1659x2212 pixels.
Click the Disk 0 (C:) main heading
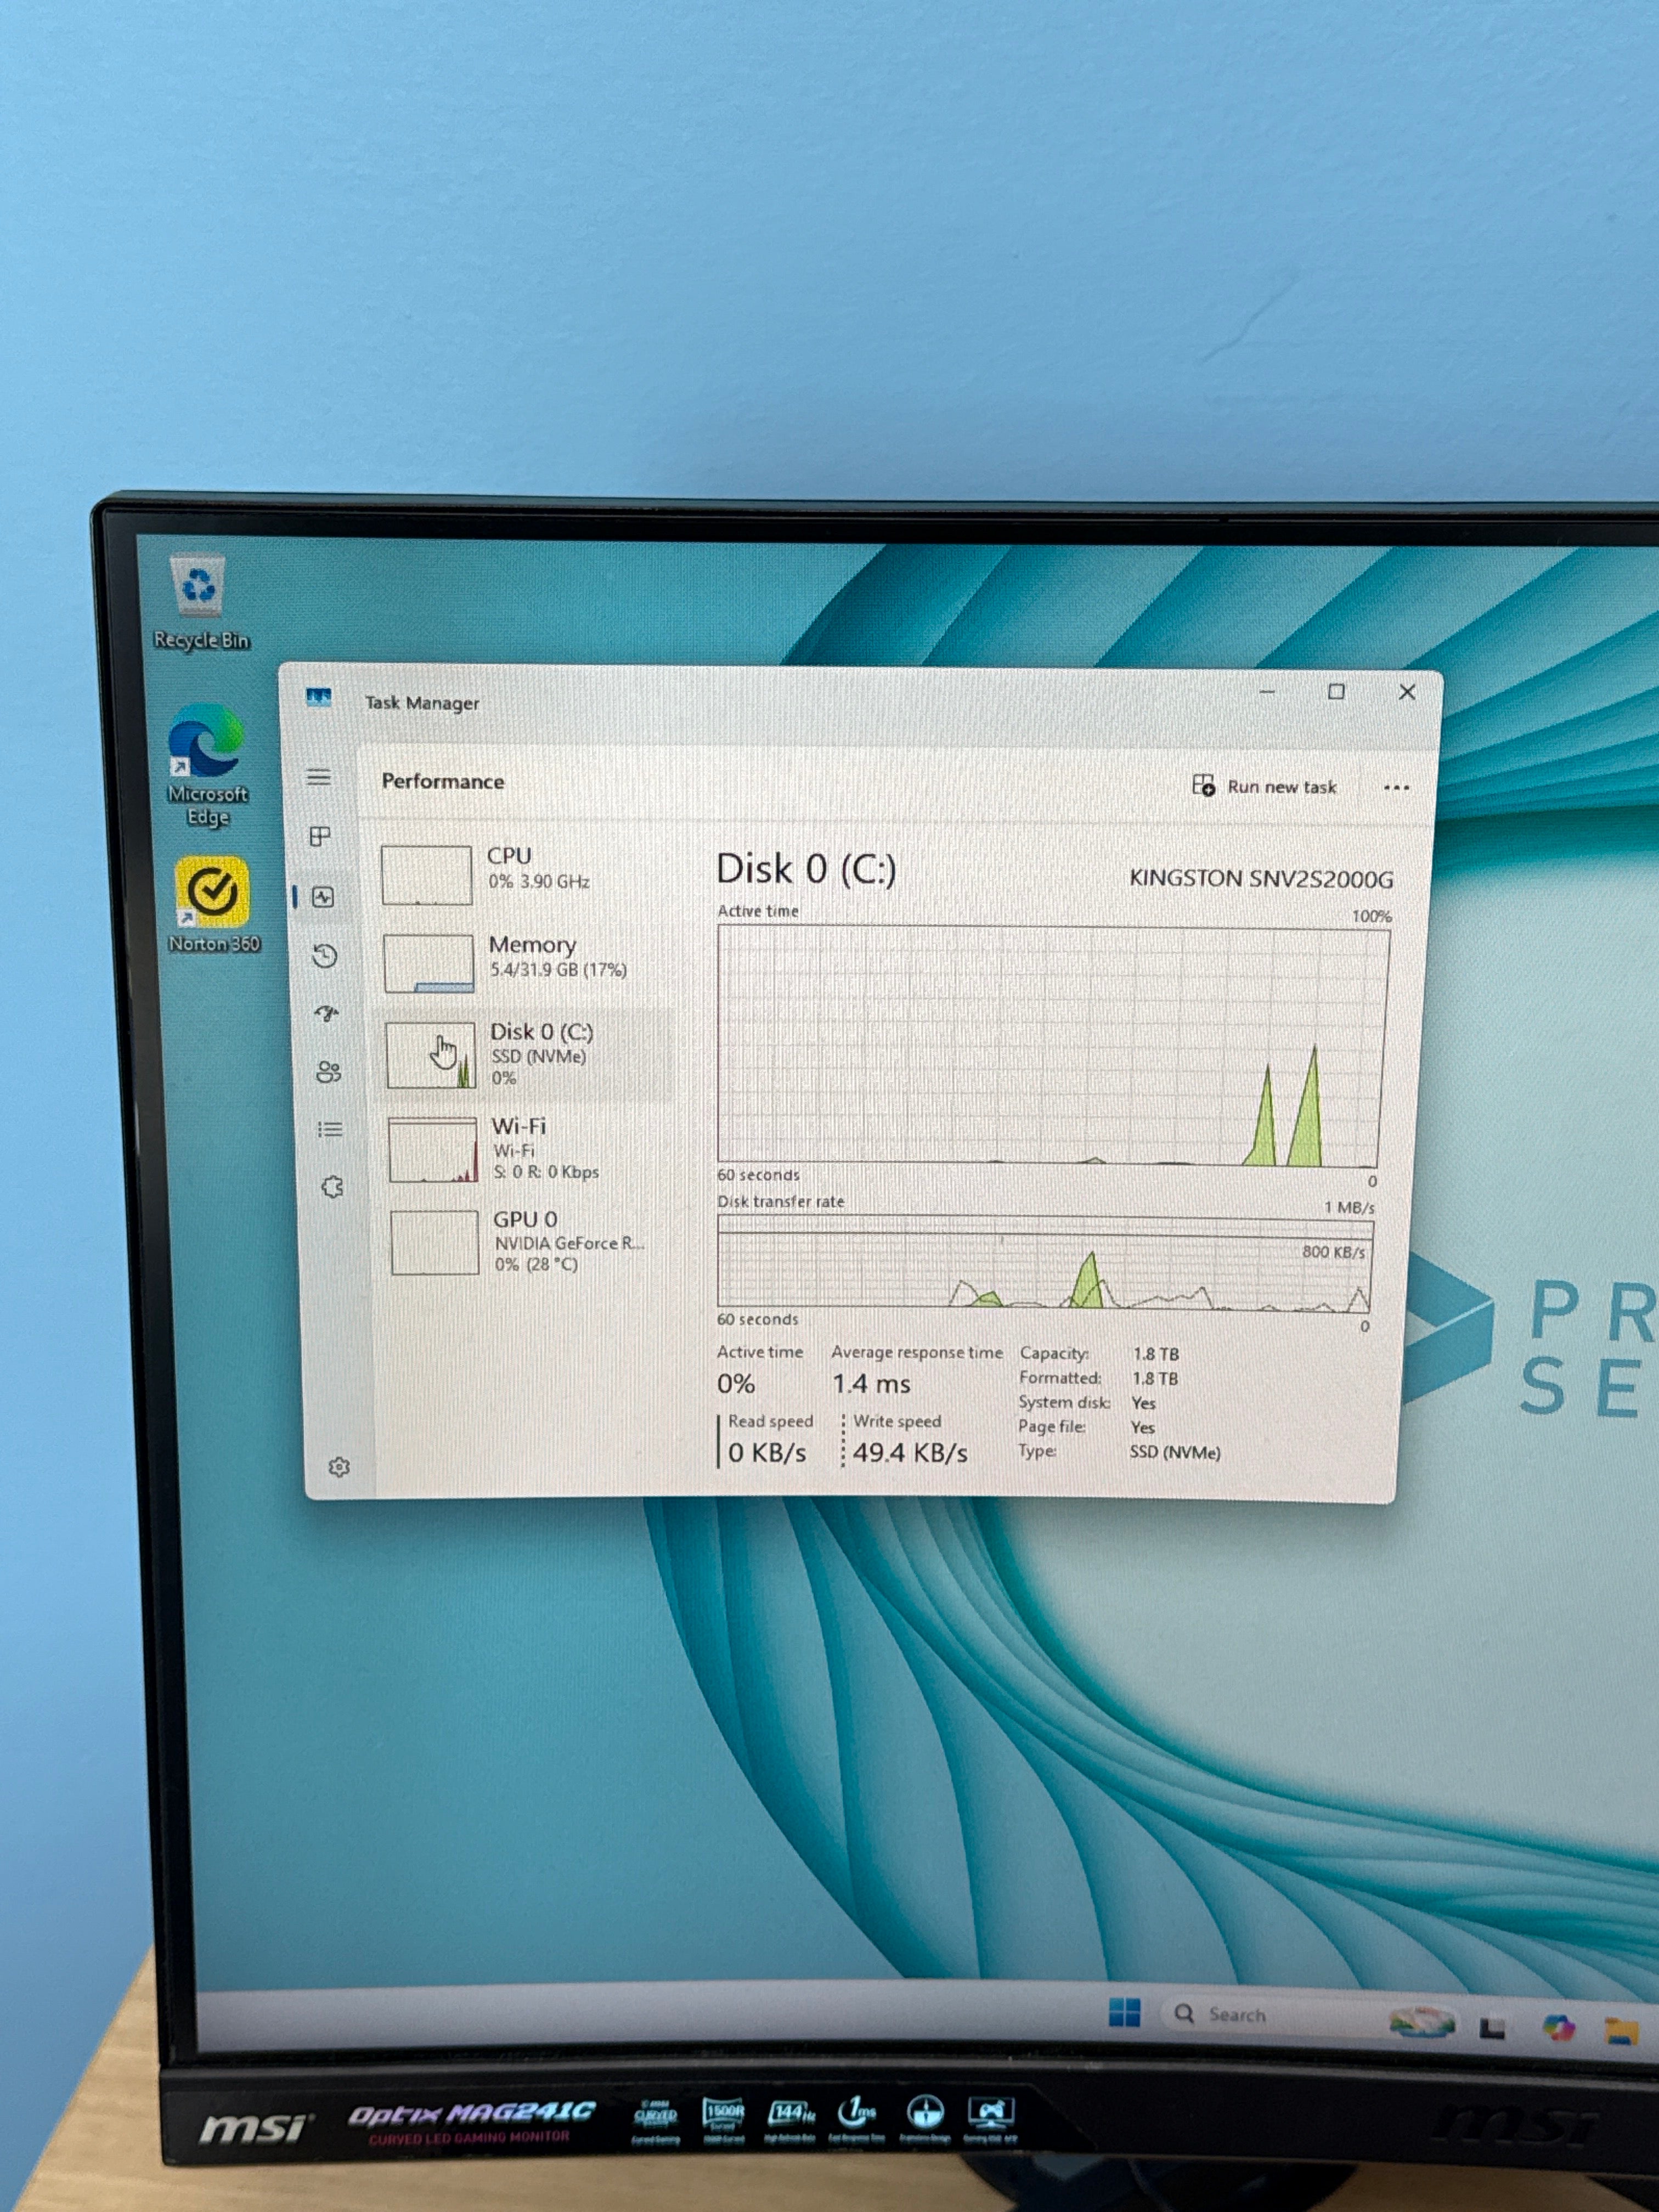(x=806, y=869)
